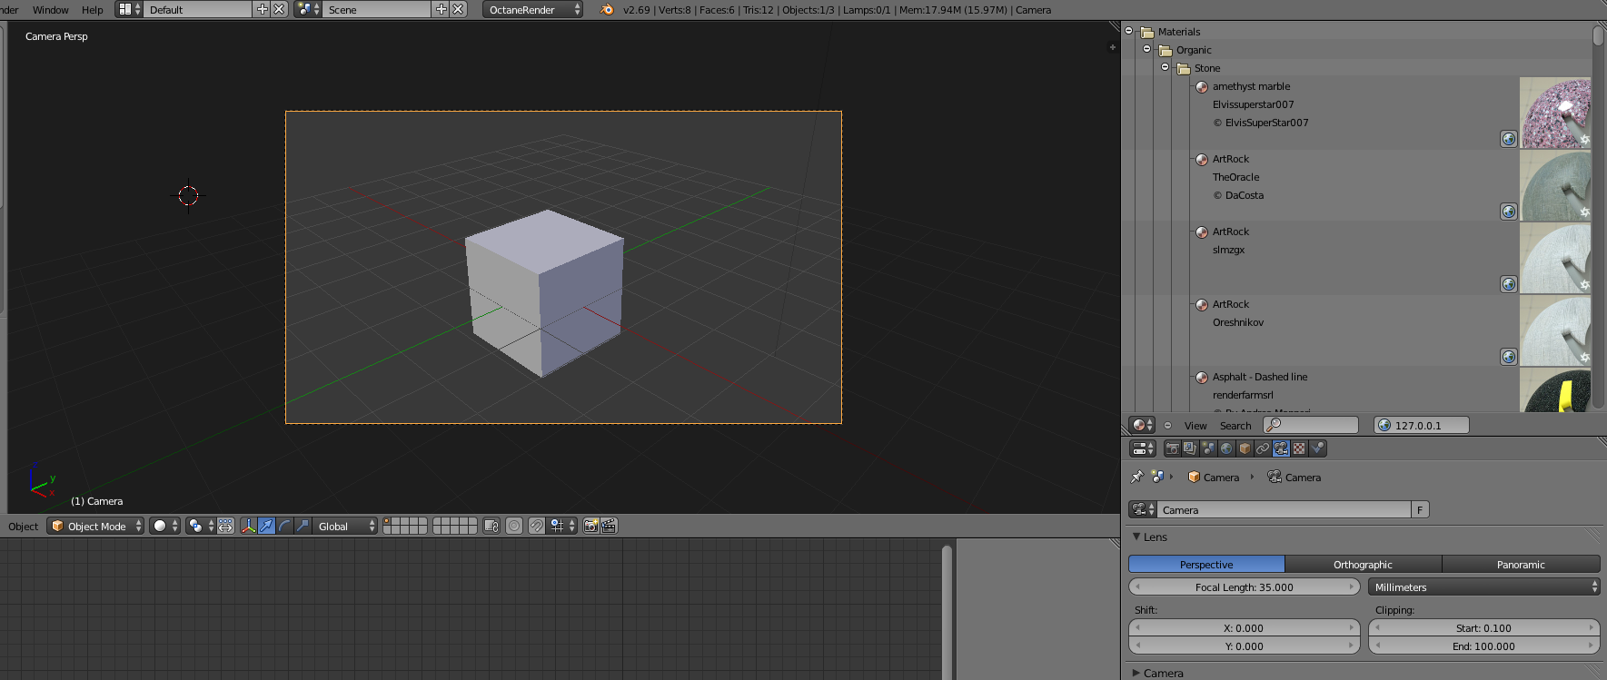Open the Object menu in 3D view header

click(x=24, y=526)
